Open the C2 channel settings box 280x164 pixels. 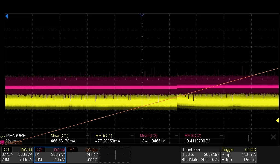click(50, 155)
